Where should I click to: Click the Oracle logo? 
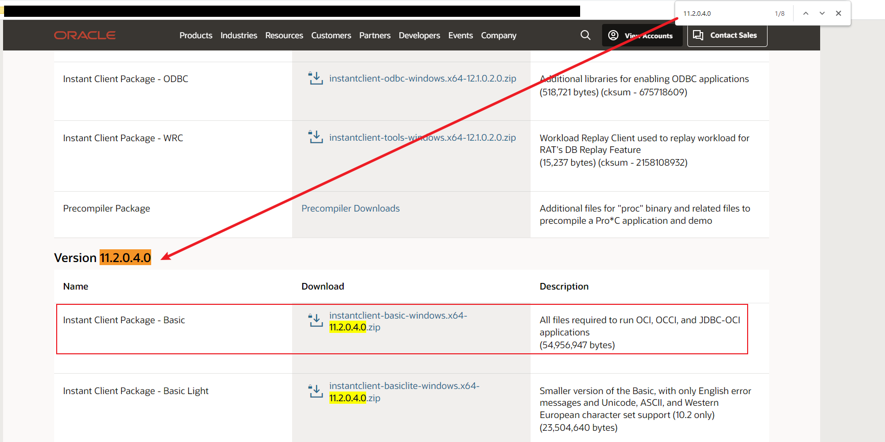85,35
